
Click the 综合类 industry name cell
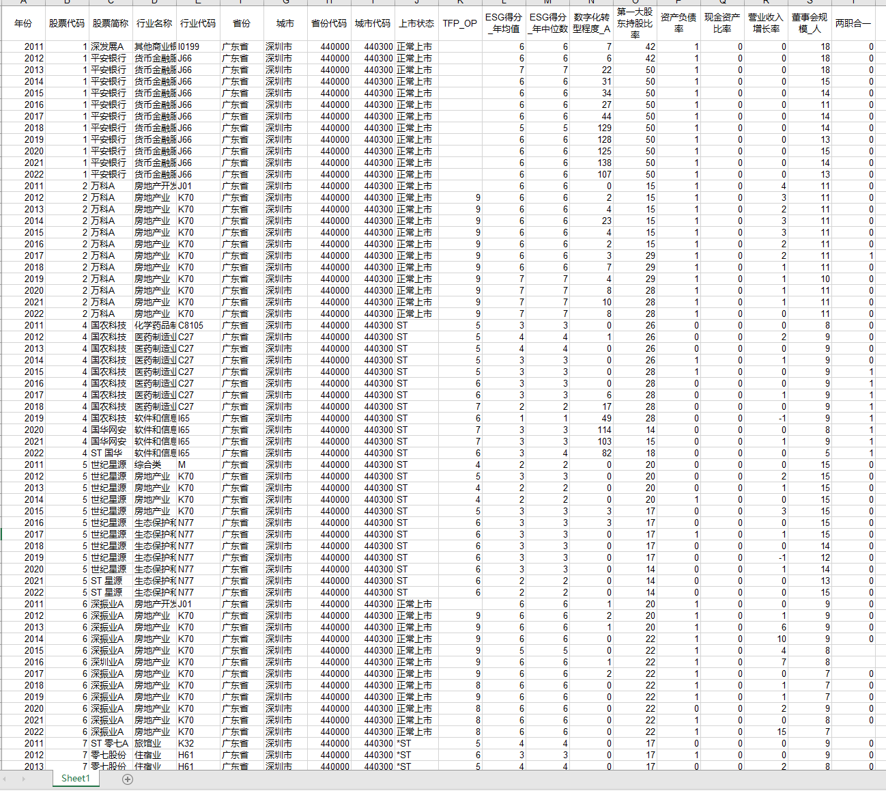pyautogui.click(x=154, y=464)
